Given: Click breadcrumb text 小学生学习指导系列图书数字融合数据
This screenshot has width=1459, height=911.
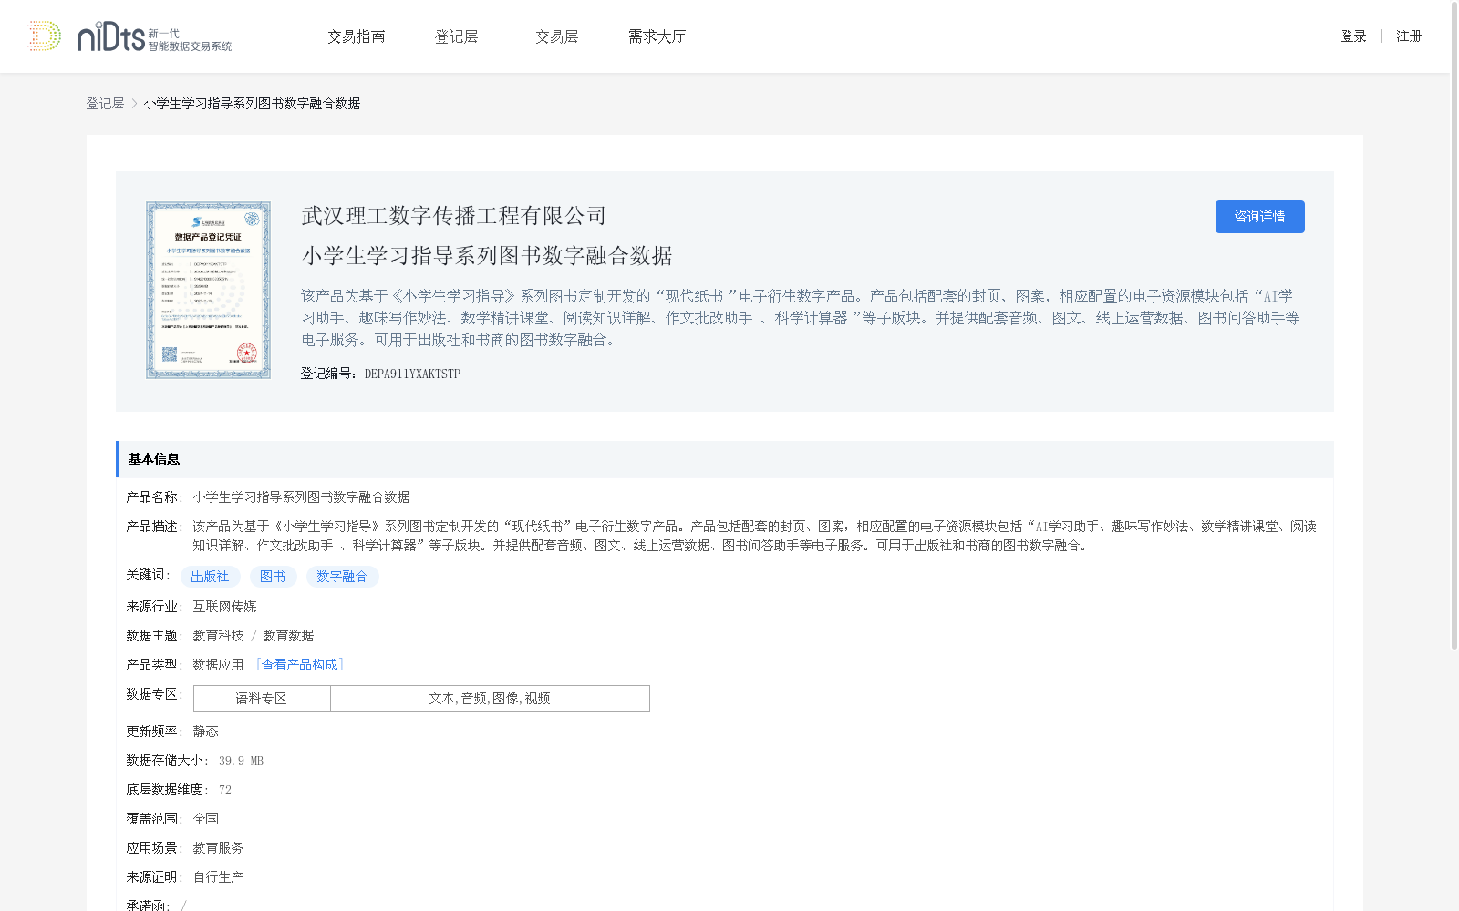Looking at the screenshot, I should pyautogui.click(x=252, y=104).
